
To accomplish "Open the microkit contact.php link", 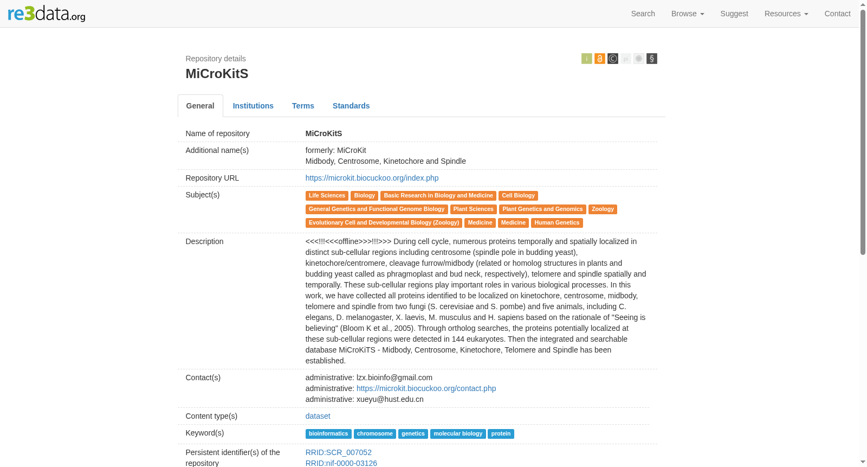I will click(x=426, y=388).
